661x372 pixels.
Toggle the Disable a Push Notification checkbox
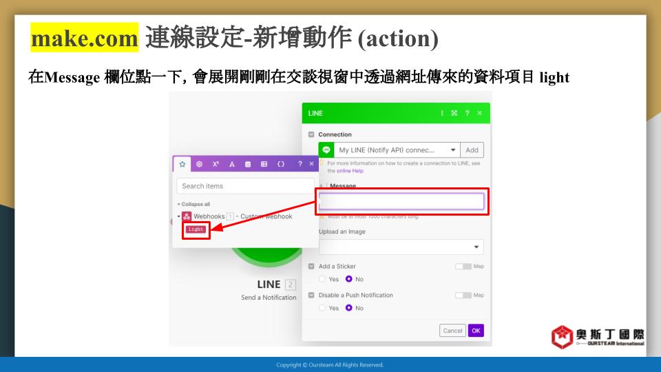coord(311,296)
